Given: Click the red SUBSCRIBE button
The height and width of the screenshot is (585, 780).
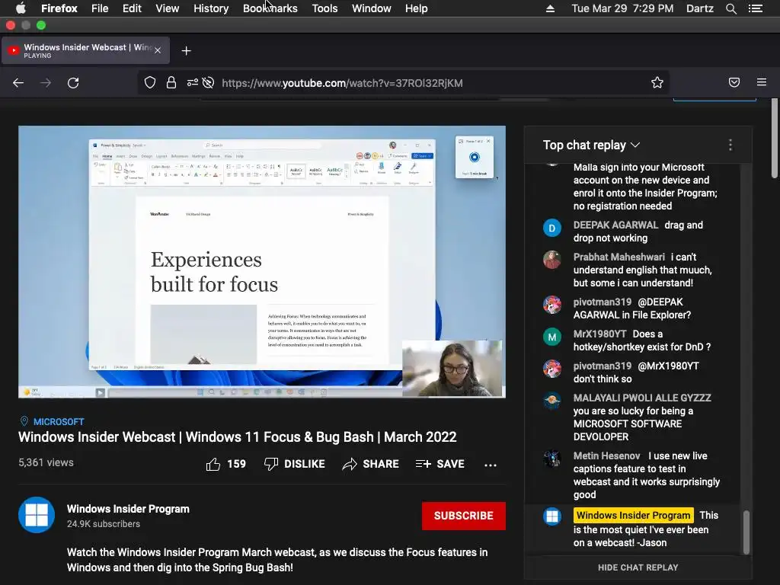Looking at the screenshot, I should (464, 516).
